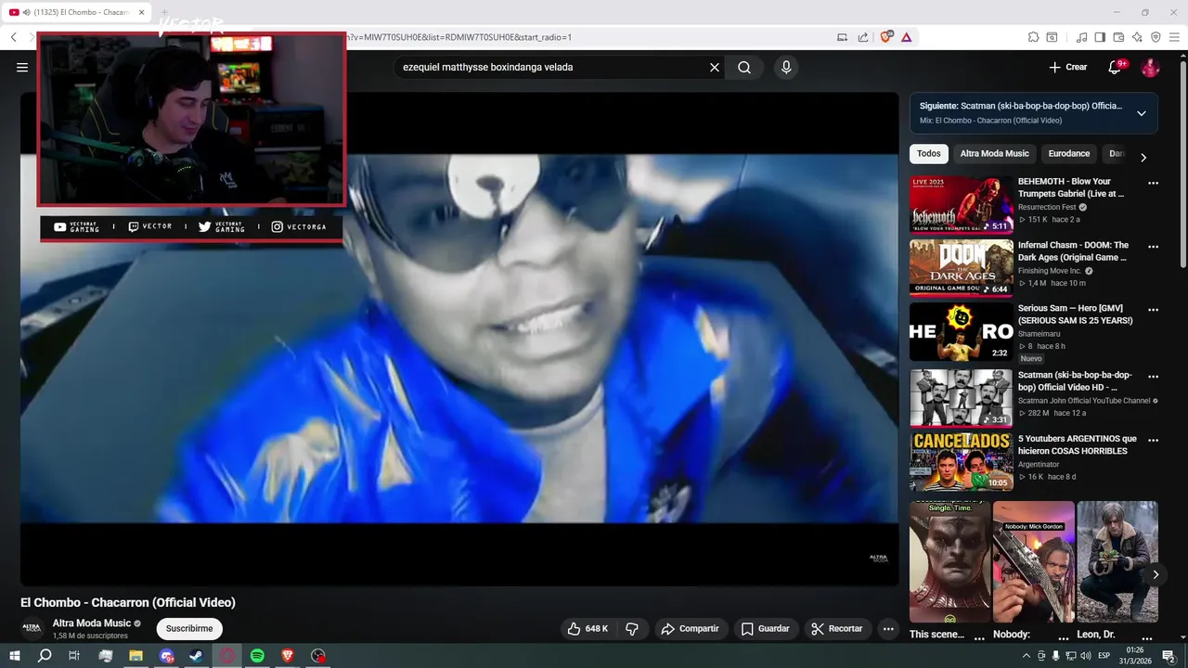The width and height of the screenshot is (1188, 668).
Task: Open the BEHEMOTH video thumbnail
Action: (x=961, y=205)
